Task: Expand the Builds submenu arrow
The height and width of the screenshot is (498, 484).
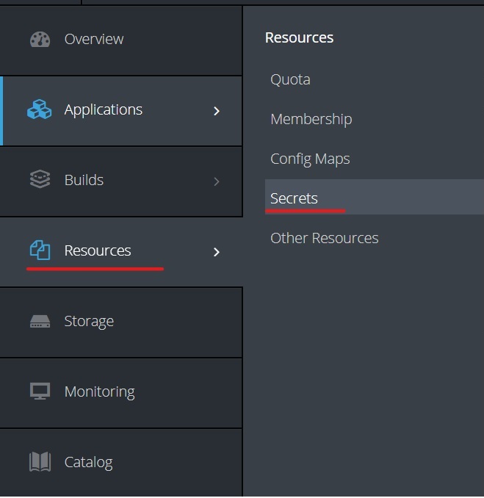Action: coord(216,181)
